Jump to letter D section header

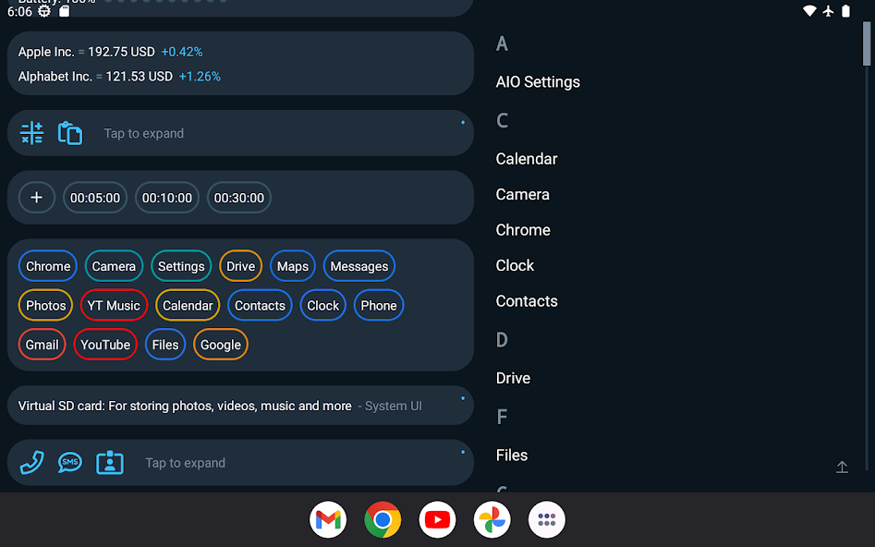click(502, 340)
